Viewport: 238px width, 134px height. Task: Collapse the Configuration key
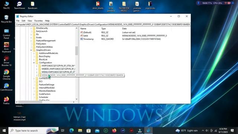click(x=34, y=63)
